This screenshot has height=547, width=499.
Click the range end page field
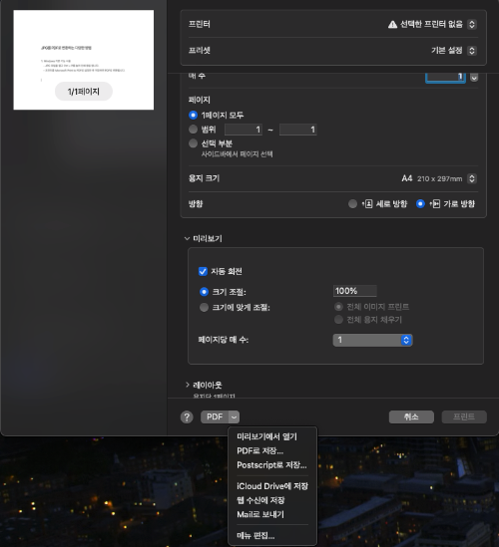(298, 130)
